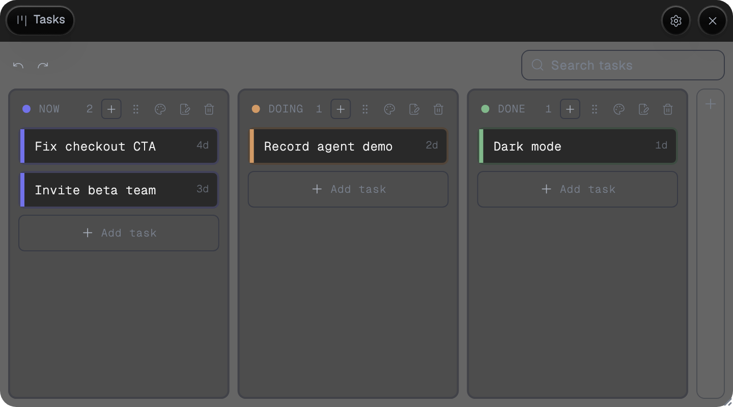Click the 2d age on Record agent demo

pos(432,145)
